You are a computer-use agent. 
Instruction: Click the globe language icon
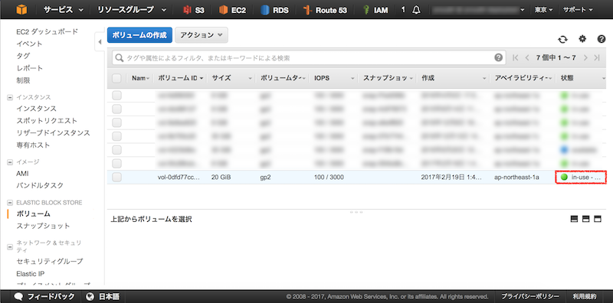(90, 297)
